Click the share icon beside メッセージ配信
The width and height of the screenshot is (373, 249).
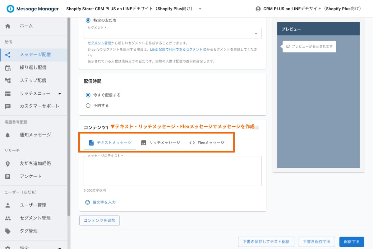pyautogui.click(x=8, y=54)
